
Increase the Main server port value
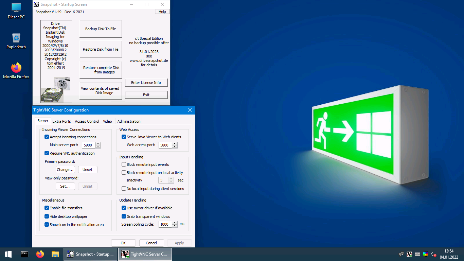98,143
